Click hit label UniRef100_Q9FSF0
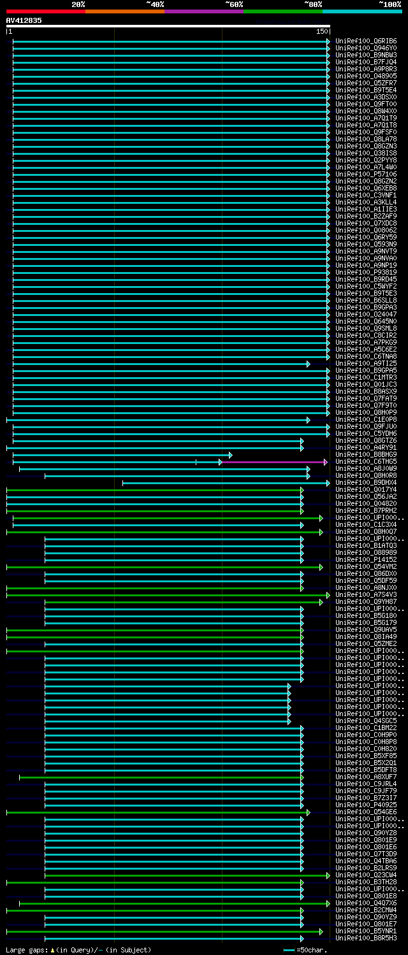The image size is (408, 955). point(366,132)
